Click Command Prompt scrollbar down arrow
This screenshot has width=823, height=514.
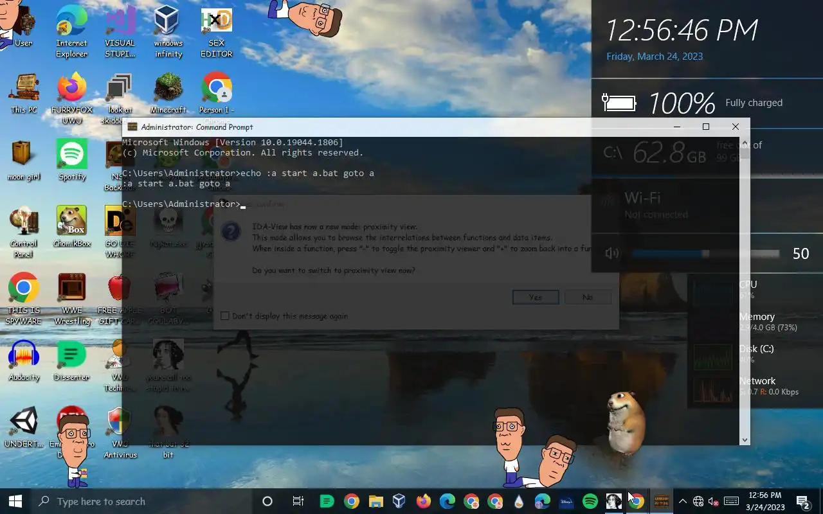[x=745, y=440]
